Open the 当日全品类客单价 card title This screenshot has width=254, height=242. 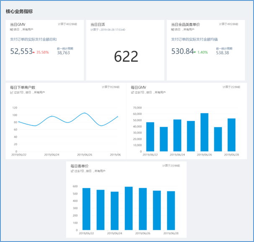(x=185, y=24)
